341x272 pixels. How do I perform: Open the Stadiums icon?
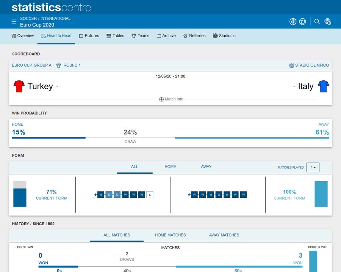[214, 36]
